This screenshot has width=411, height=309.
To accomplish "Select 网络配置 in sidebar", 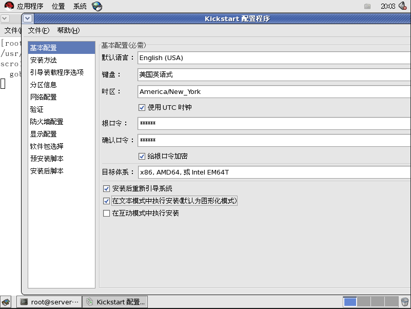I will pyautogui.click(x=62, y=97).
